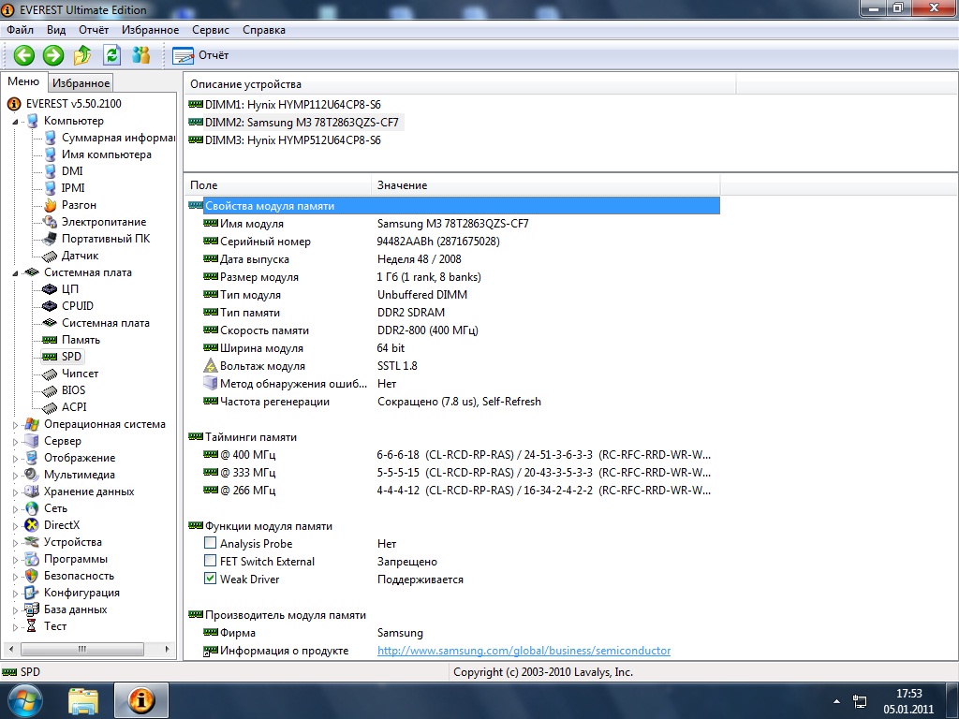The height and width of the screenshot is (719, 959).
Task: Click the Безопасность shield icon
Action: click(32, 576)
